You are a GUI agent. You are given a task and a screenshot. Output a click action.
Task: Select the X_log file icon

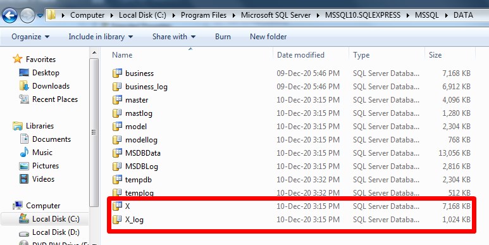(117, 220)
